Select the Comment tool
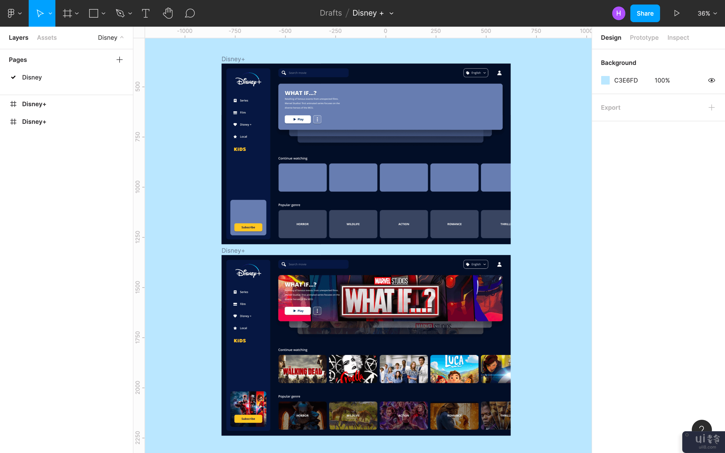The height and width of the screenshot is (453, 725). coord(190,13)
